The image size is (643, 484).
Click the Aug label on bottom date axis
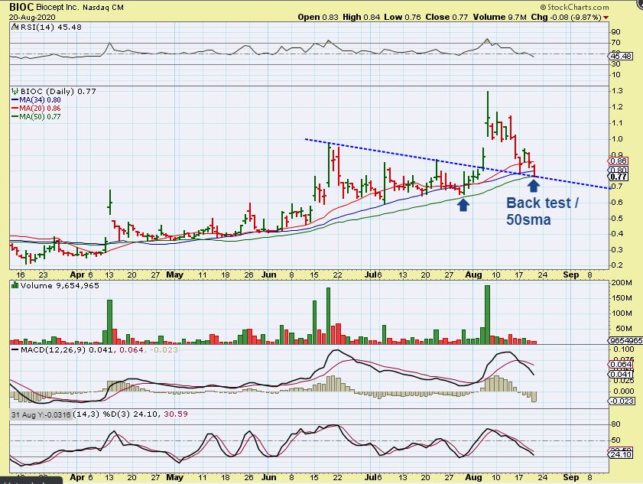tap(473, 477)
